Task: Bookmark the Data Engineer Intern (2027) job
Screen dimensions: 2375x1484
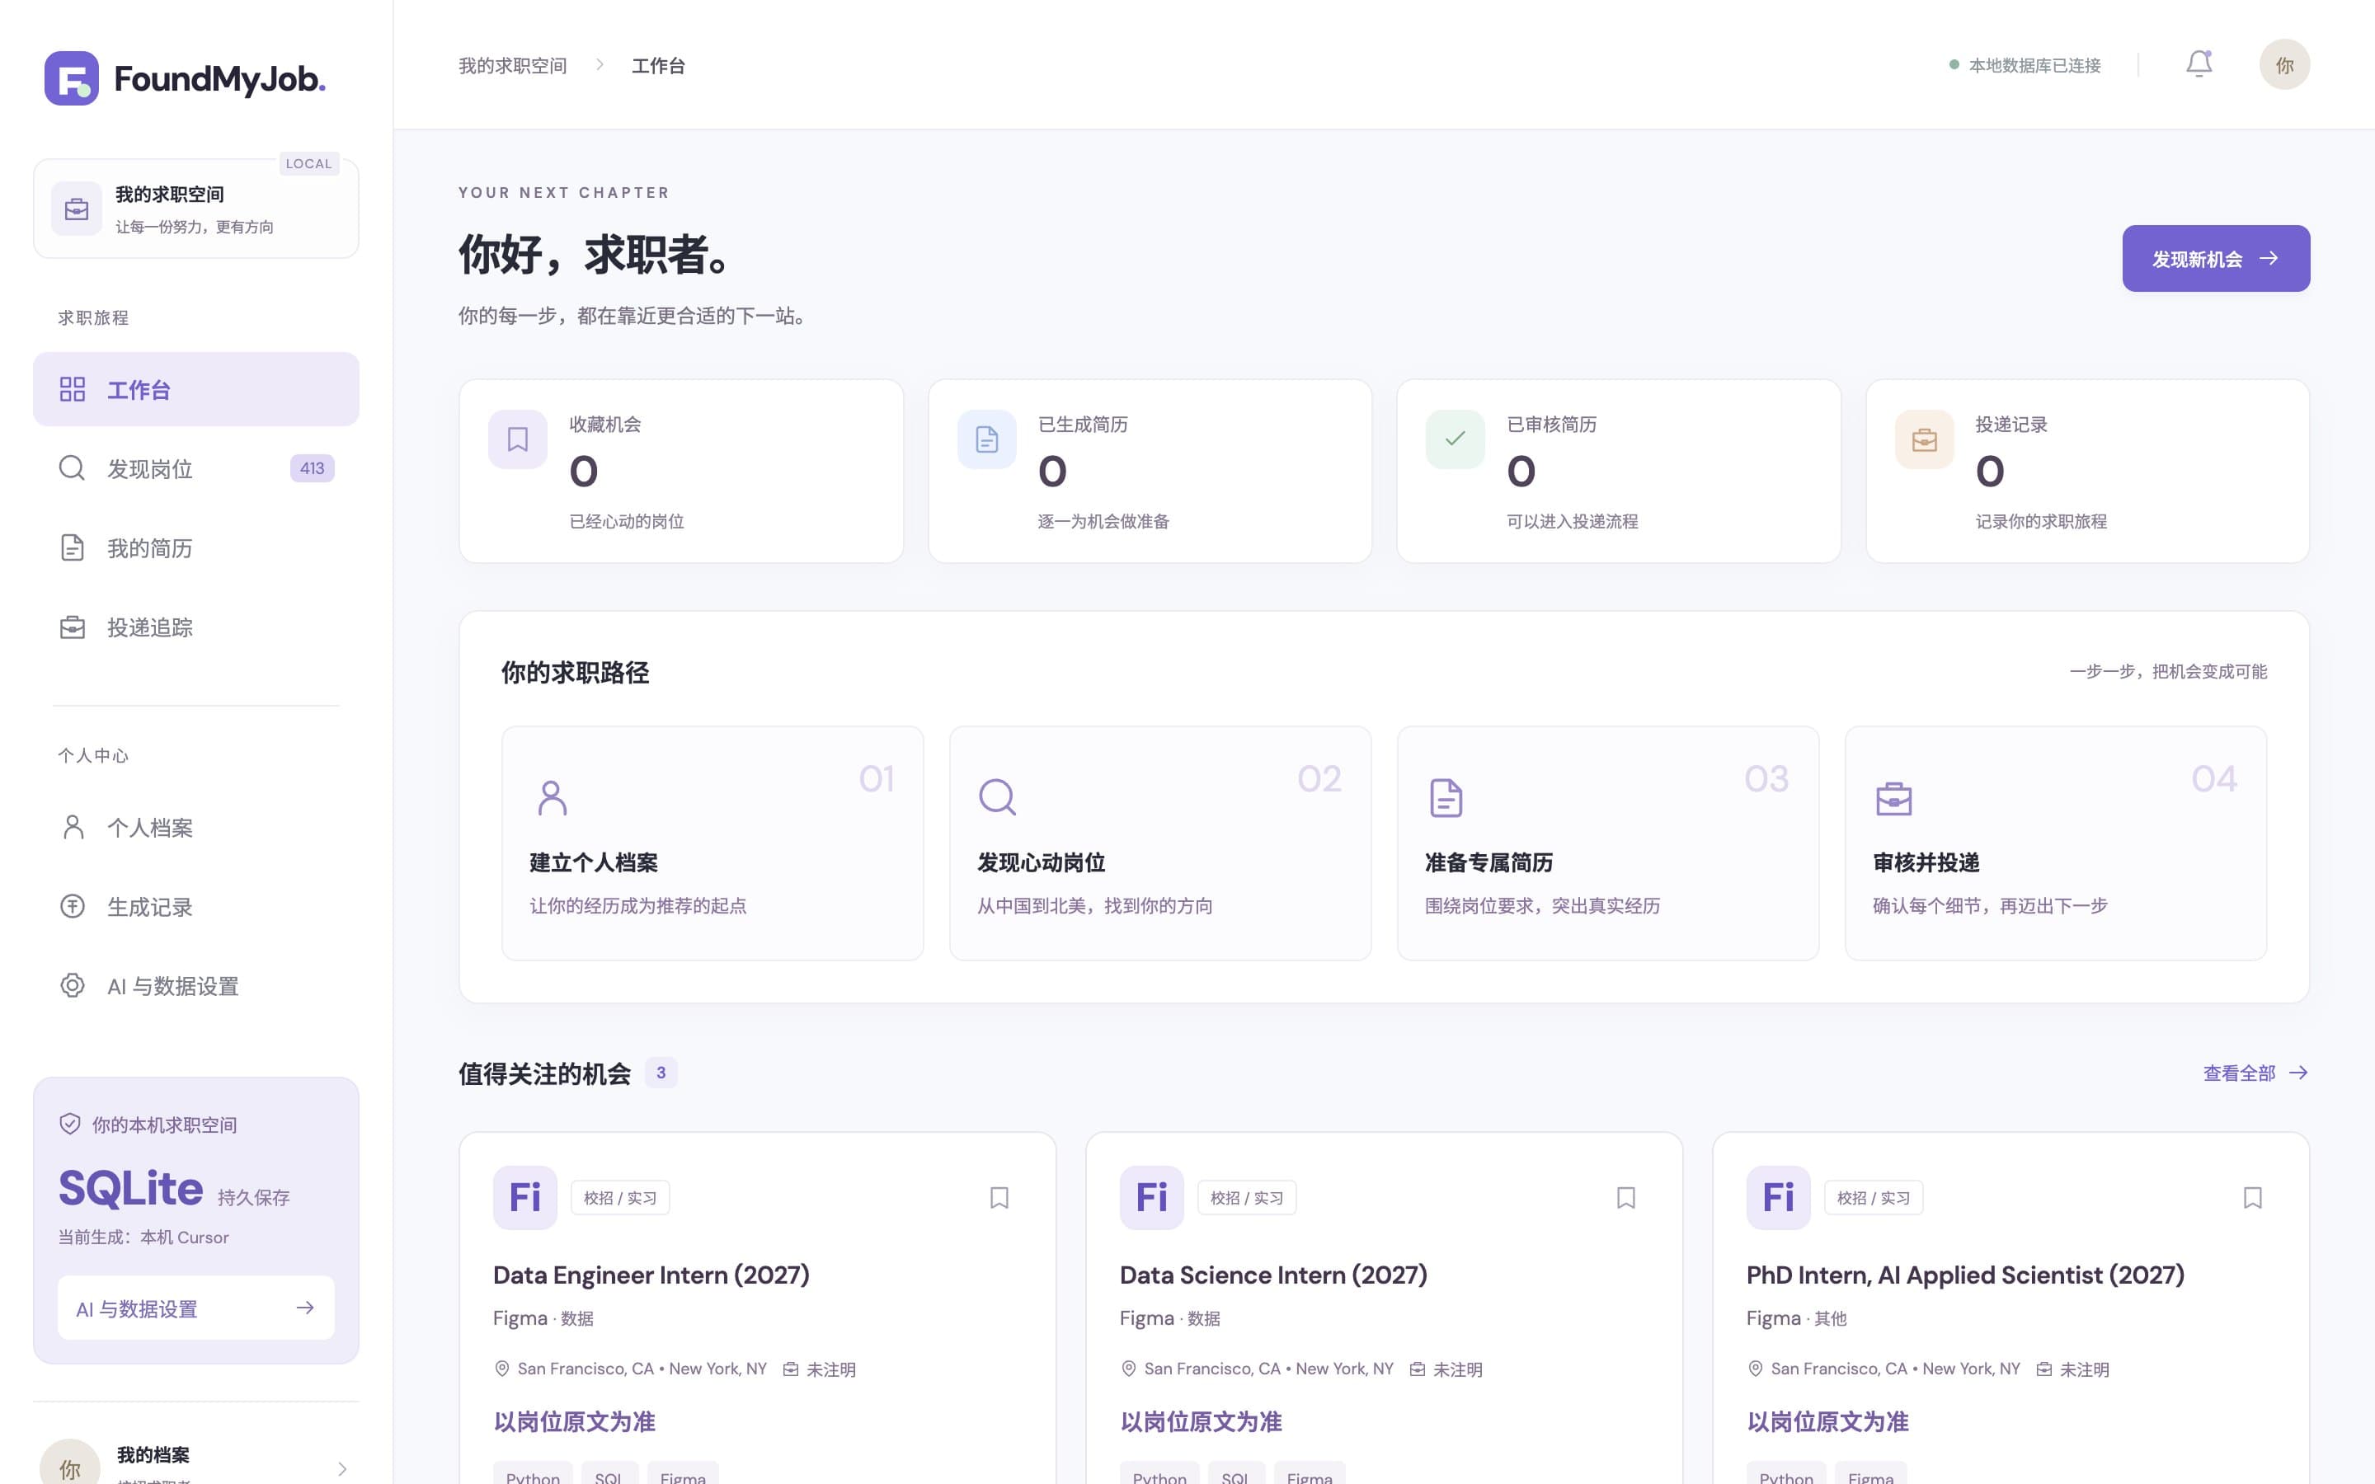Action: pos(999,1197)
